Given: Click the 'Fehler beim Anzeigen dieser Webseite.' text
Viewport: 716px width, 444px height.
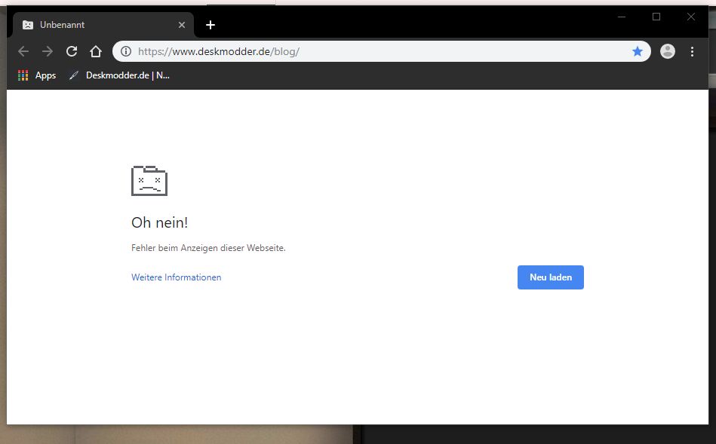Looking at the screenshot, I should (208, 248).
